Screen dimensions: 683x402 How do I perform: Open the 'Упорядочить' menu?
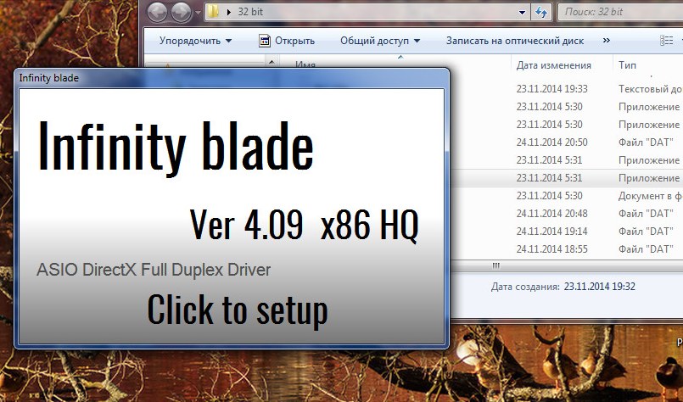tap(195, 41)
